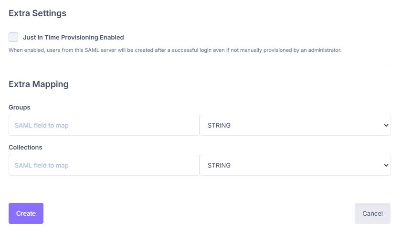This screenshot has width=401, height=239.
Task: Click the "Collections" field label
Action: (x=25, y=148)
